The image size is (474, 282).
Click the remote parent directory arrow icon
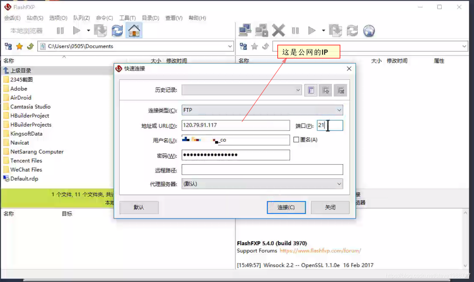[266, 46]
